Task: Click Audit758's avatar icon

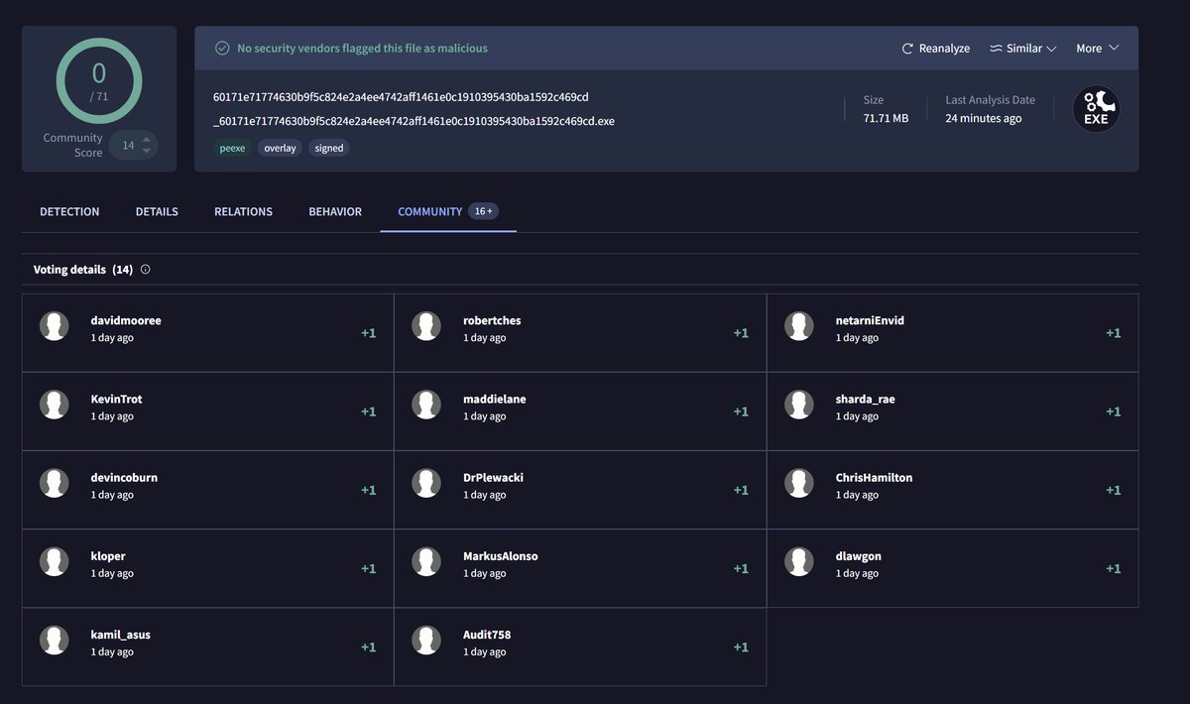Action: pos(426,641)
